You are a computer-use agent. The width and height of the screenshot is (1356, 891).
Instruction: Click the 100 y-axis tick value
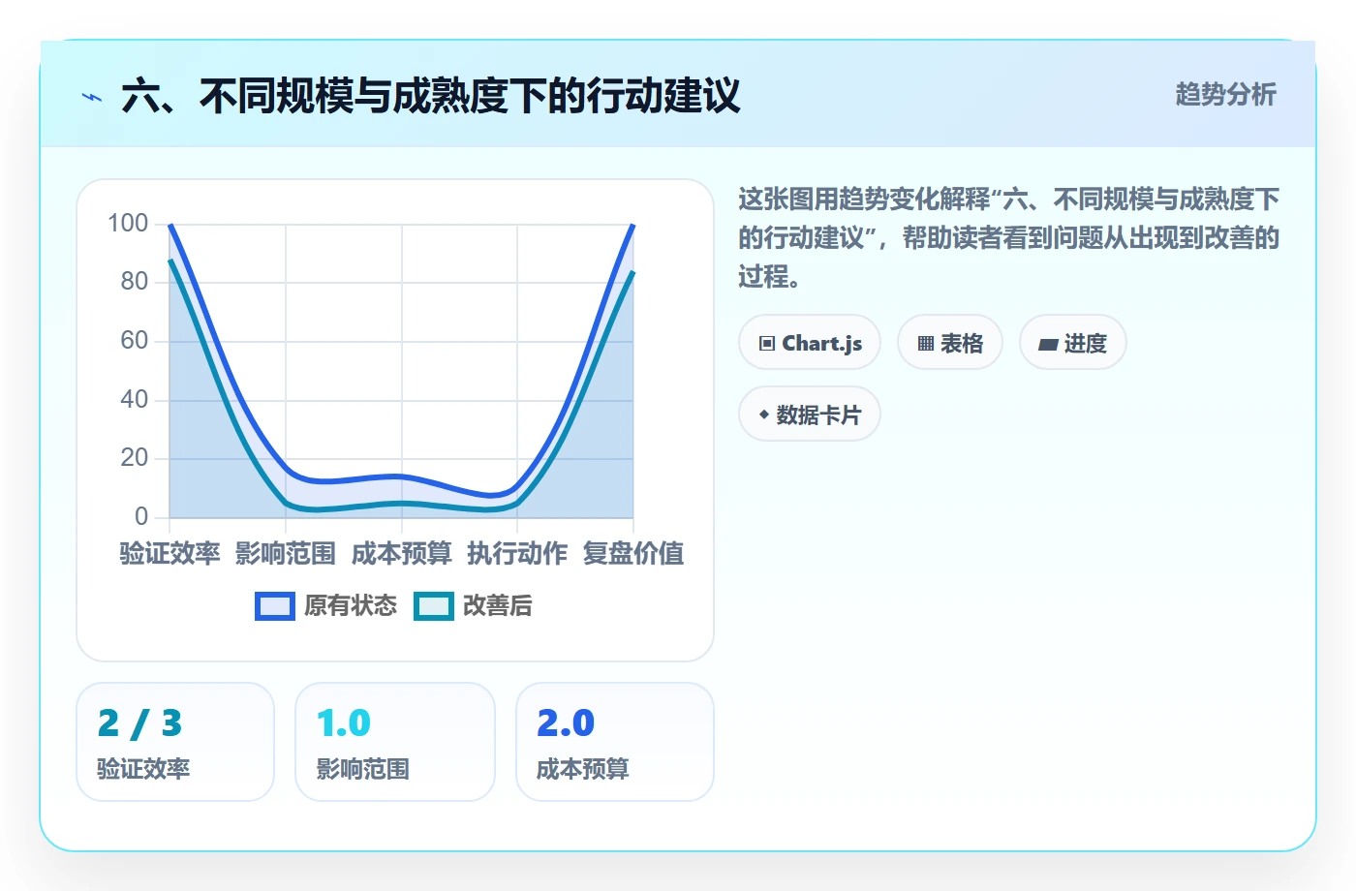point(128,223)
